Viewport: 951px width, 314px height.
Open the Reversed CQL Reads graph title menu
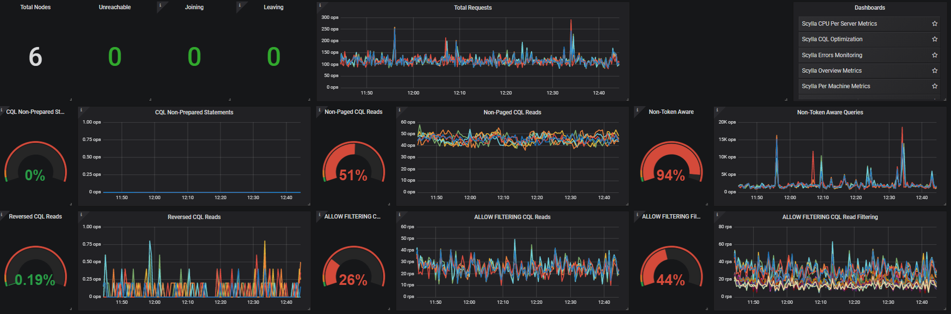194,217
